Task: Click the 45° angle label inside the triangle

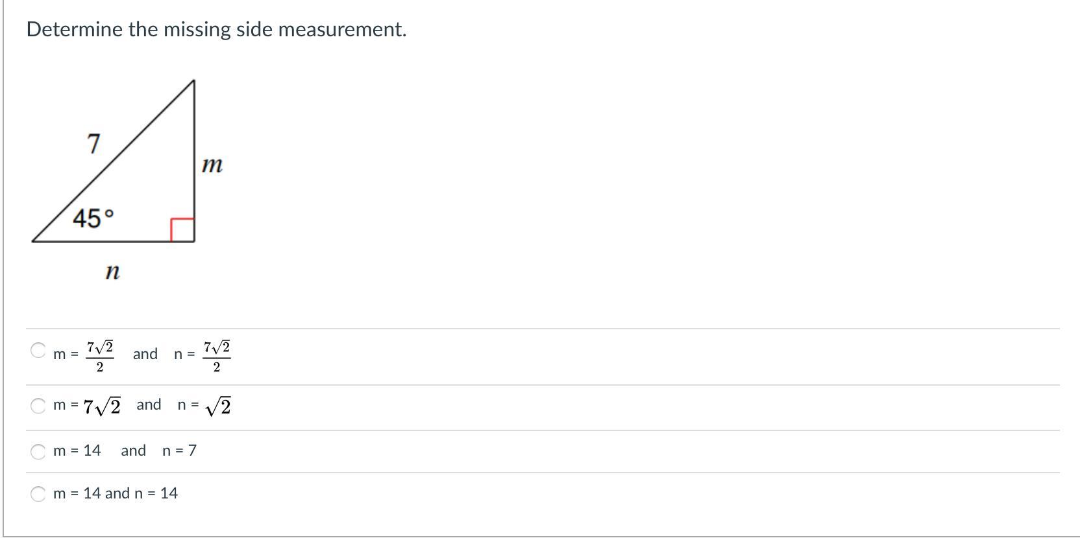Action: pyautogui.click(x=93, y=218)
